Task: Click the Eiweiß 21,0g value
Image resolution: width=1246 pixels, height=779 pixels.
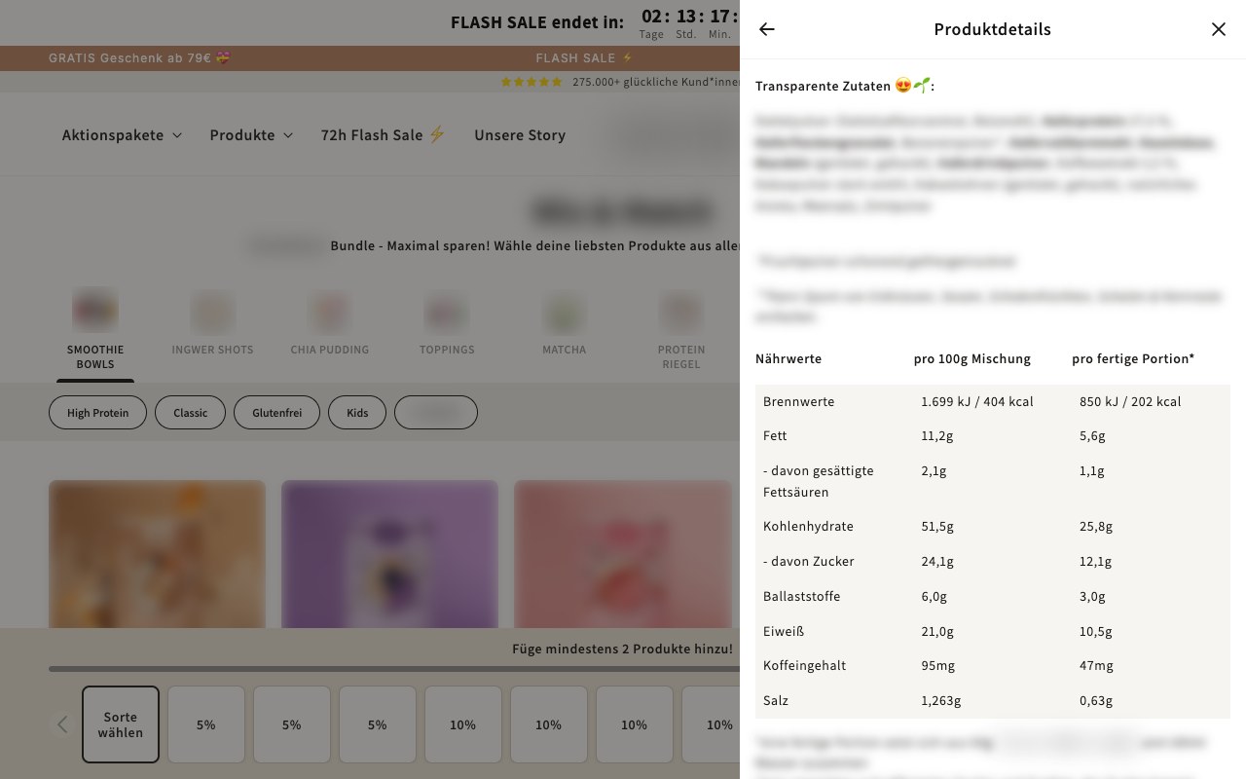Action: point(937,631)
